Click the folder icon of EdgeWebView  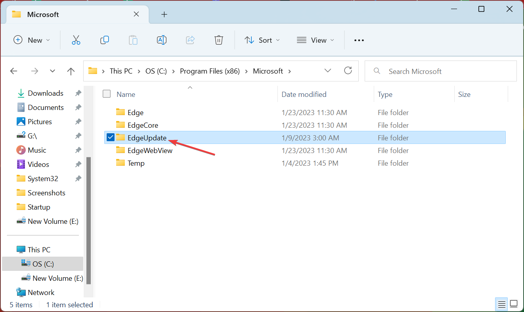coord(120,150)
